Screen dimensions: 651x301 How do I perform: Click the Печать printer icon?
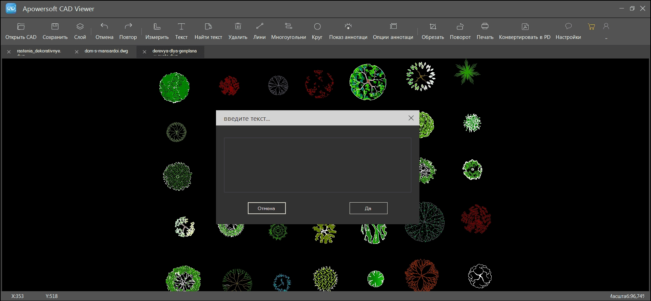(485, 26)
